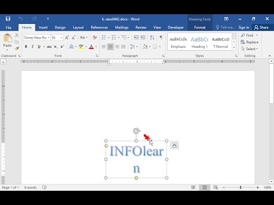Click Increase Font Size icon
The height and width of the screenshot is (205, 274).
pos(67,38)
